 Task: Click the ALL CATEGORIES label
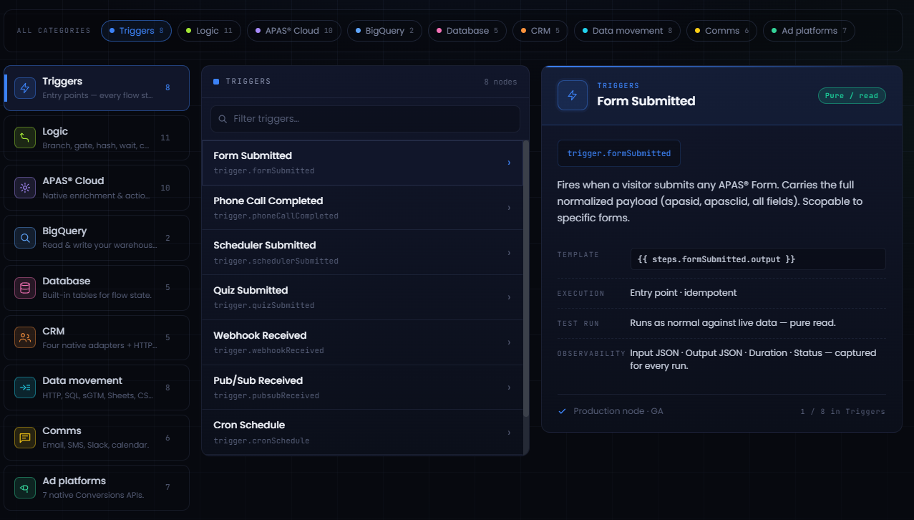click(x=54, y=31)
